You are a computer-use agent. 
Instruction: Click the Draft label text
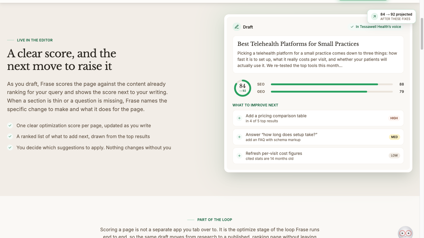click(248, 27)
